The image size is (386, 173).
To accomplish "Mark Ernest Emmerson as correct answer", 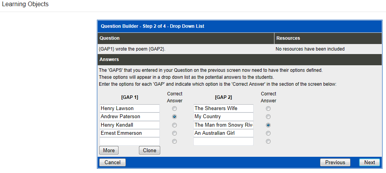I will click(x=174, y=133).
